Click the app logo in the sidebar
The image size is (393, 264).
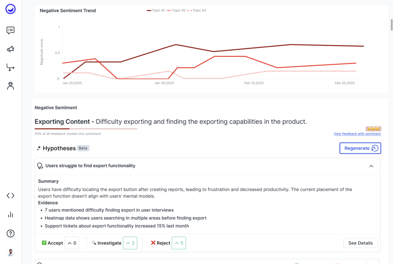pyautogui.click(x=11, y=9)
